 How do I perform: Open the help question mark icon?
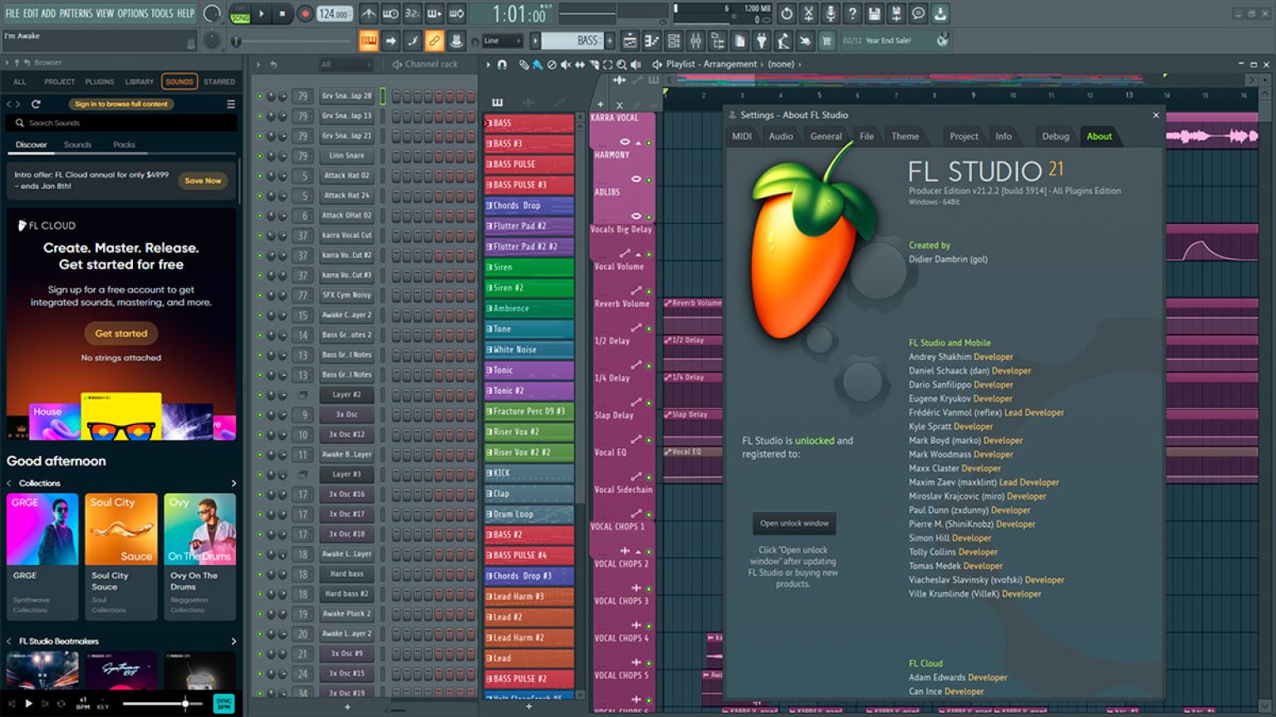point(851,14)
